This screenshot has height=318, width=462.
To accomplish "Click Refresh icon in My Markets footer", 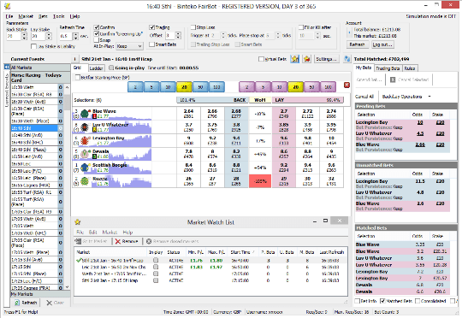I will coord(17,303).
